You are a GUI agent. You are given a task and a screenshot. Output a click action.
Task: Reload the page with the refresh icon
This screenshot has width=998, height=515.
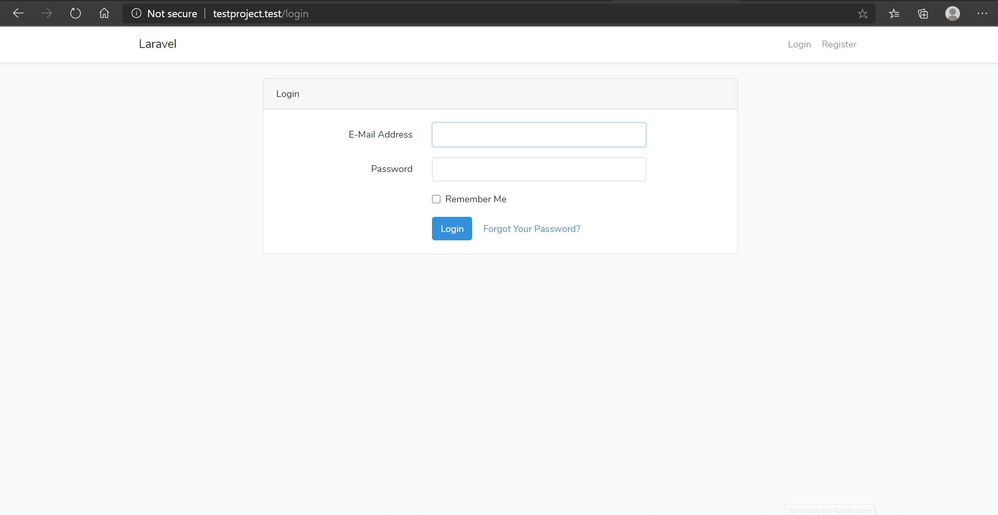pyautogui.click(x=76, y=14)
